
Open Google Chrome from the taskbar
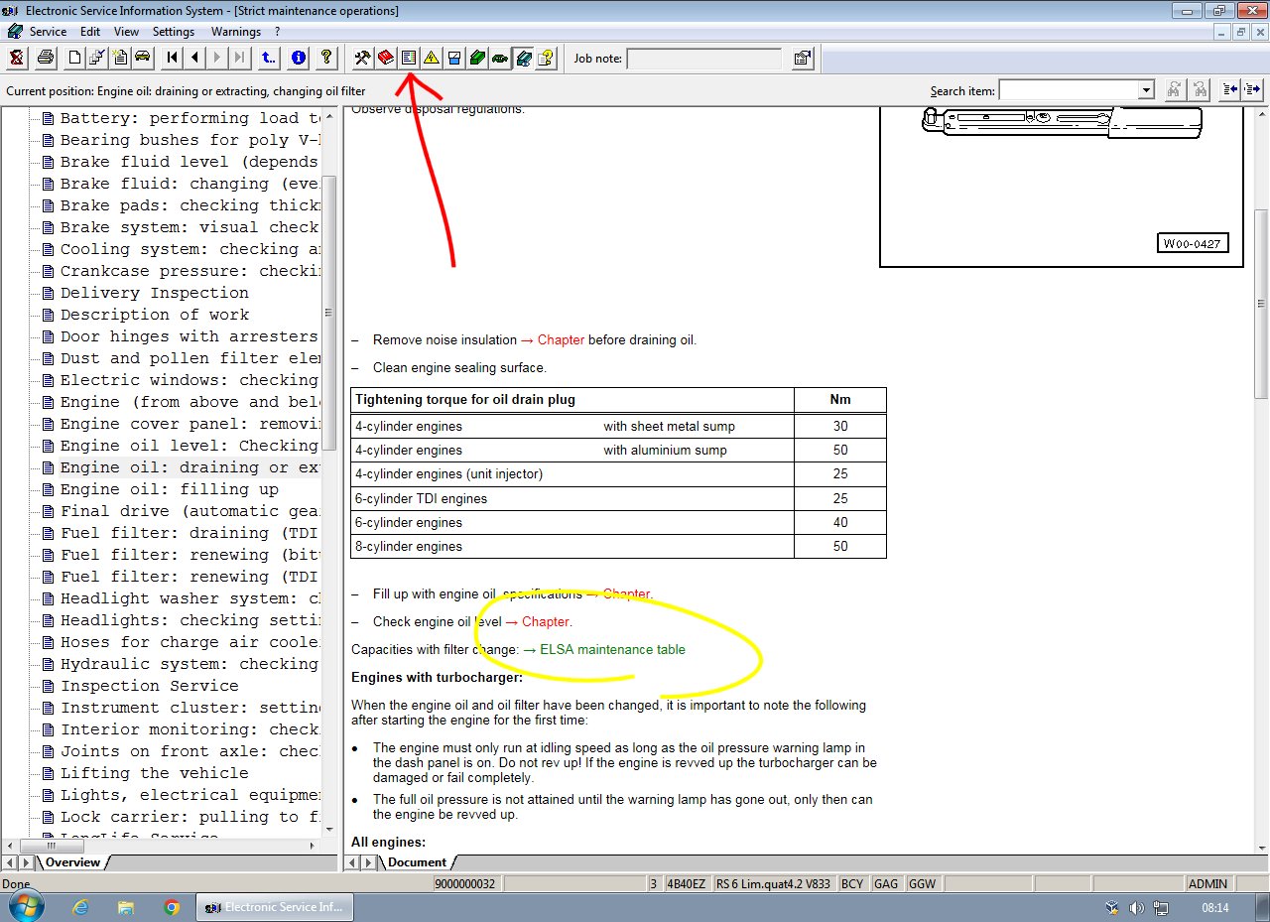click(171, 906)
